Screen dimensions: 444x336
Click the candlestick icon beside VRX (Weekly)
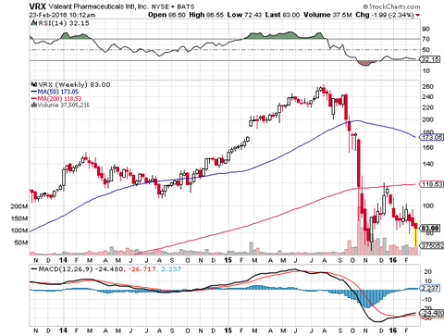(33, 84)
